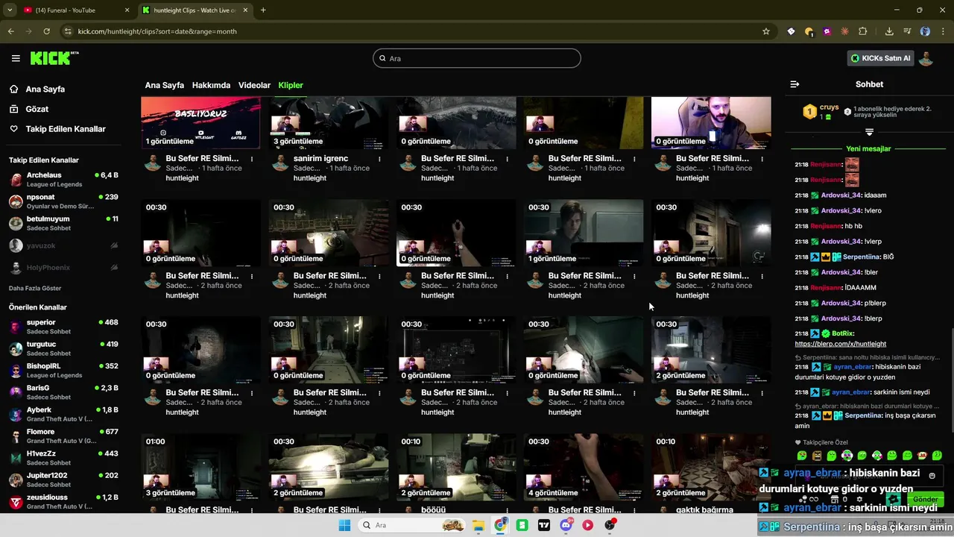
Task: Click cruys in chat leaderboard
Action: tap(829, 107)
